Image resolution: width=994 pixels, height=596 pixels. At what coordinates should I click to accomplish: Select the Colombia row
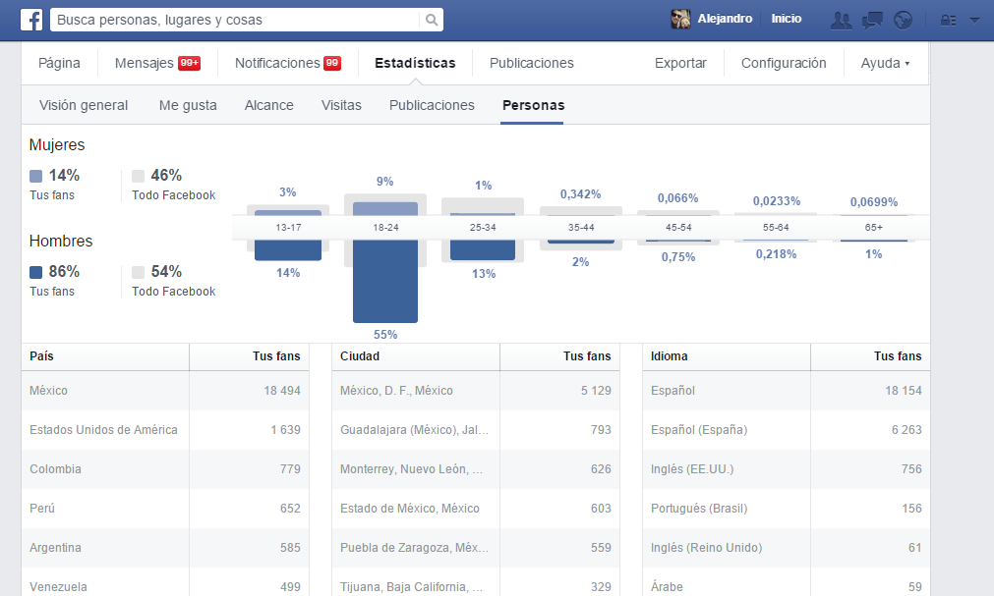pyautogui.click(x=165, y=469)
